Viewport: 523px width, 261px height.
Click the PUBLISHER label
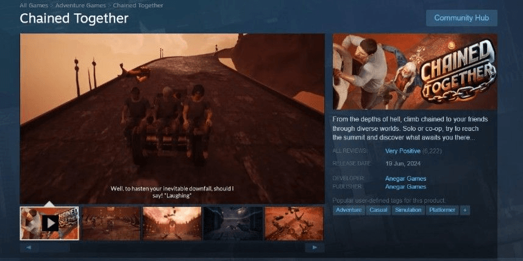click(x=347, y=187)
